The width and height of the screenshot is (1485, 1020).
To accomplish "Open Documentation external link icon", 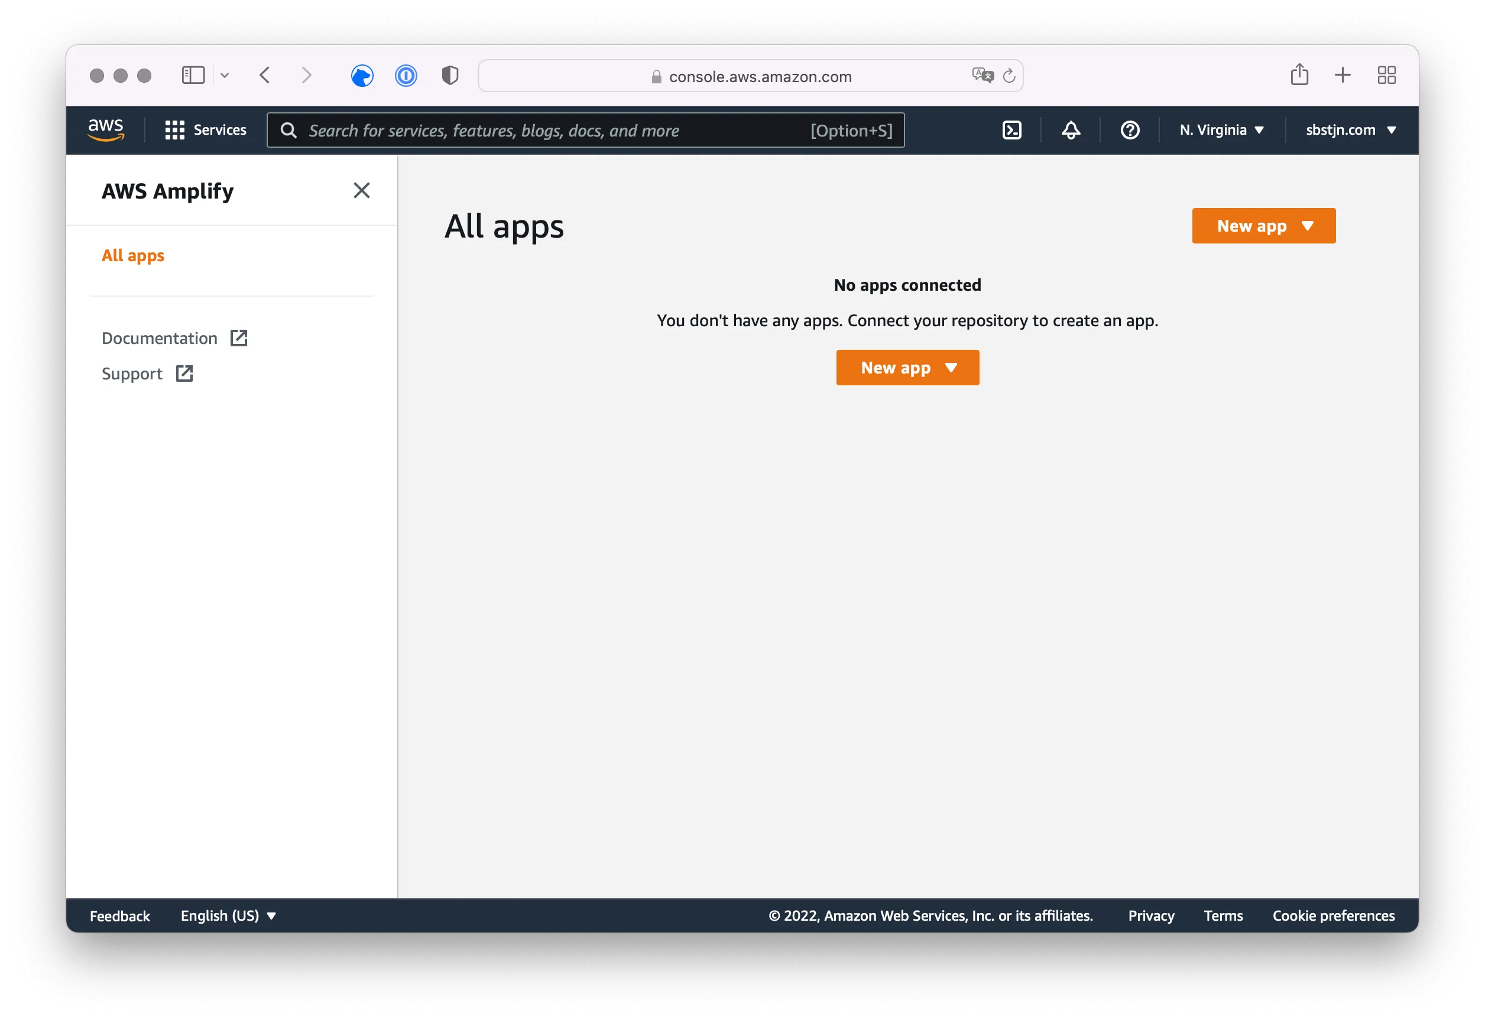I will pyautogui.click(x=238, y=337).
